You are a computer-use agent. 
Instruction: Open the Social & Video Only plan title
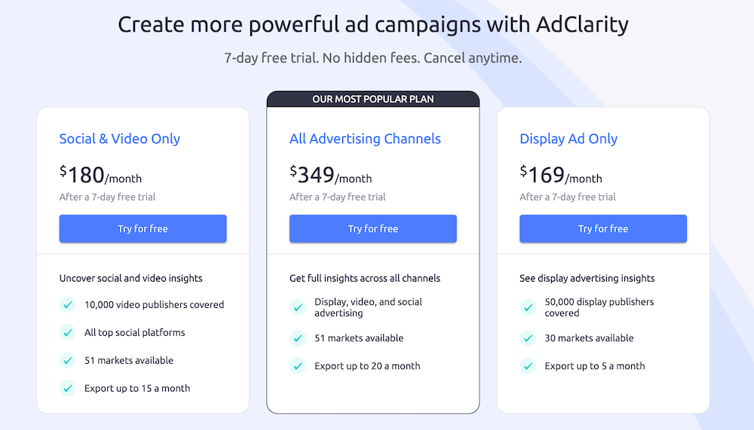(x=120, y=139)
